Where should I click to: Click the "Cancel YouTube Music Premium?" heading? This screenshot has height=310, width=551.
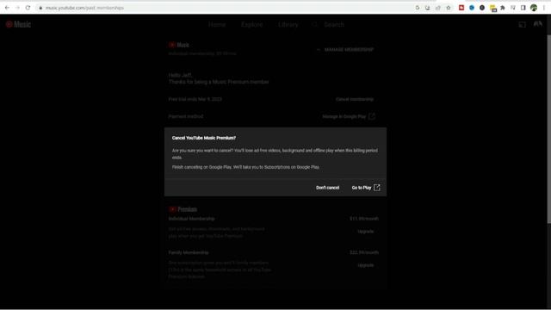[x=204, y=138]
